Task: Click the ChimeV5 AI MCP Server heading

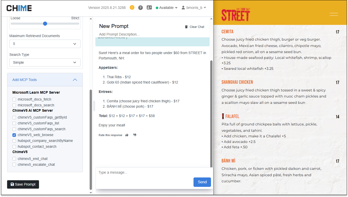Action: 33,110
